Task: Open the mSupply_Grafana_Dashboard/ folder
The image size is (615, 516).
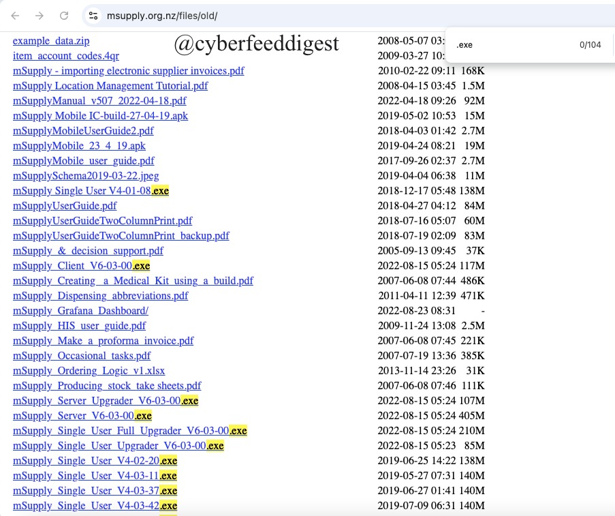Action: (81, 311)
